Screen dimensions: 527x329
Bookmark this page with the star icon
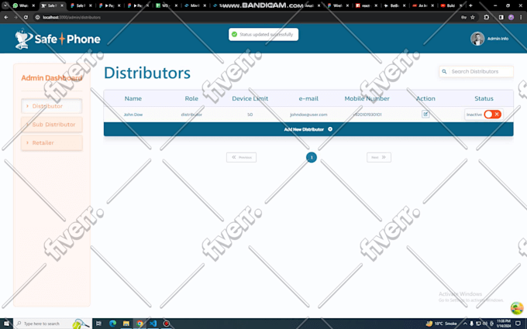pos(473,17)
